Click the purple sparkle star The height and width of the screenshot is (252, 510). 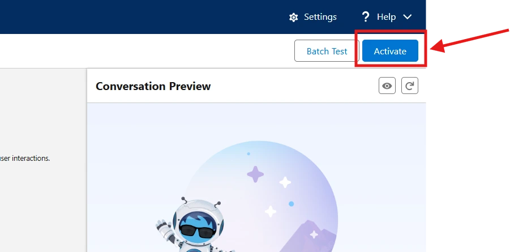point(255,174)
